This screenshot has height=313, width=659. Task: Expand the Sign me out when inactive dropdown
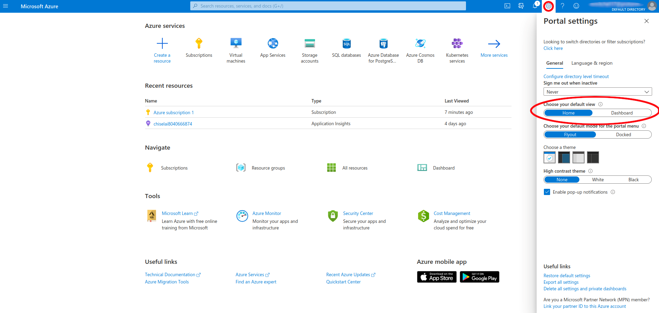597,92
